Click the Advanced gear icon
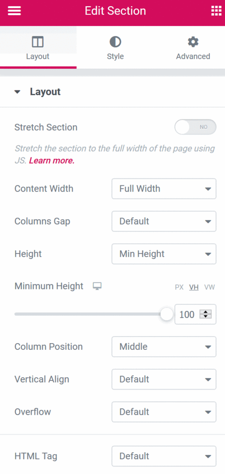 pyautogui.click(x=193, y=42)
